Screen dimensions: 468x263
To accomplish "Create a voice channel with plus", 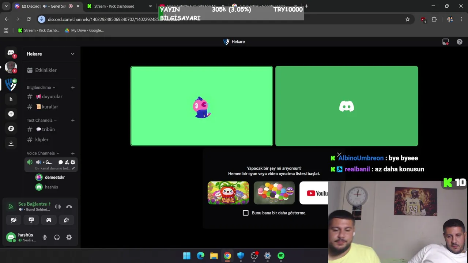I will (x=73, y=153).
